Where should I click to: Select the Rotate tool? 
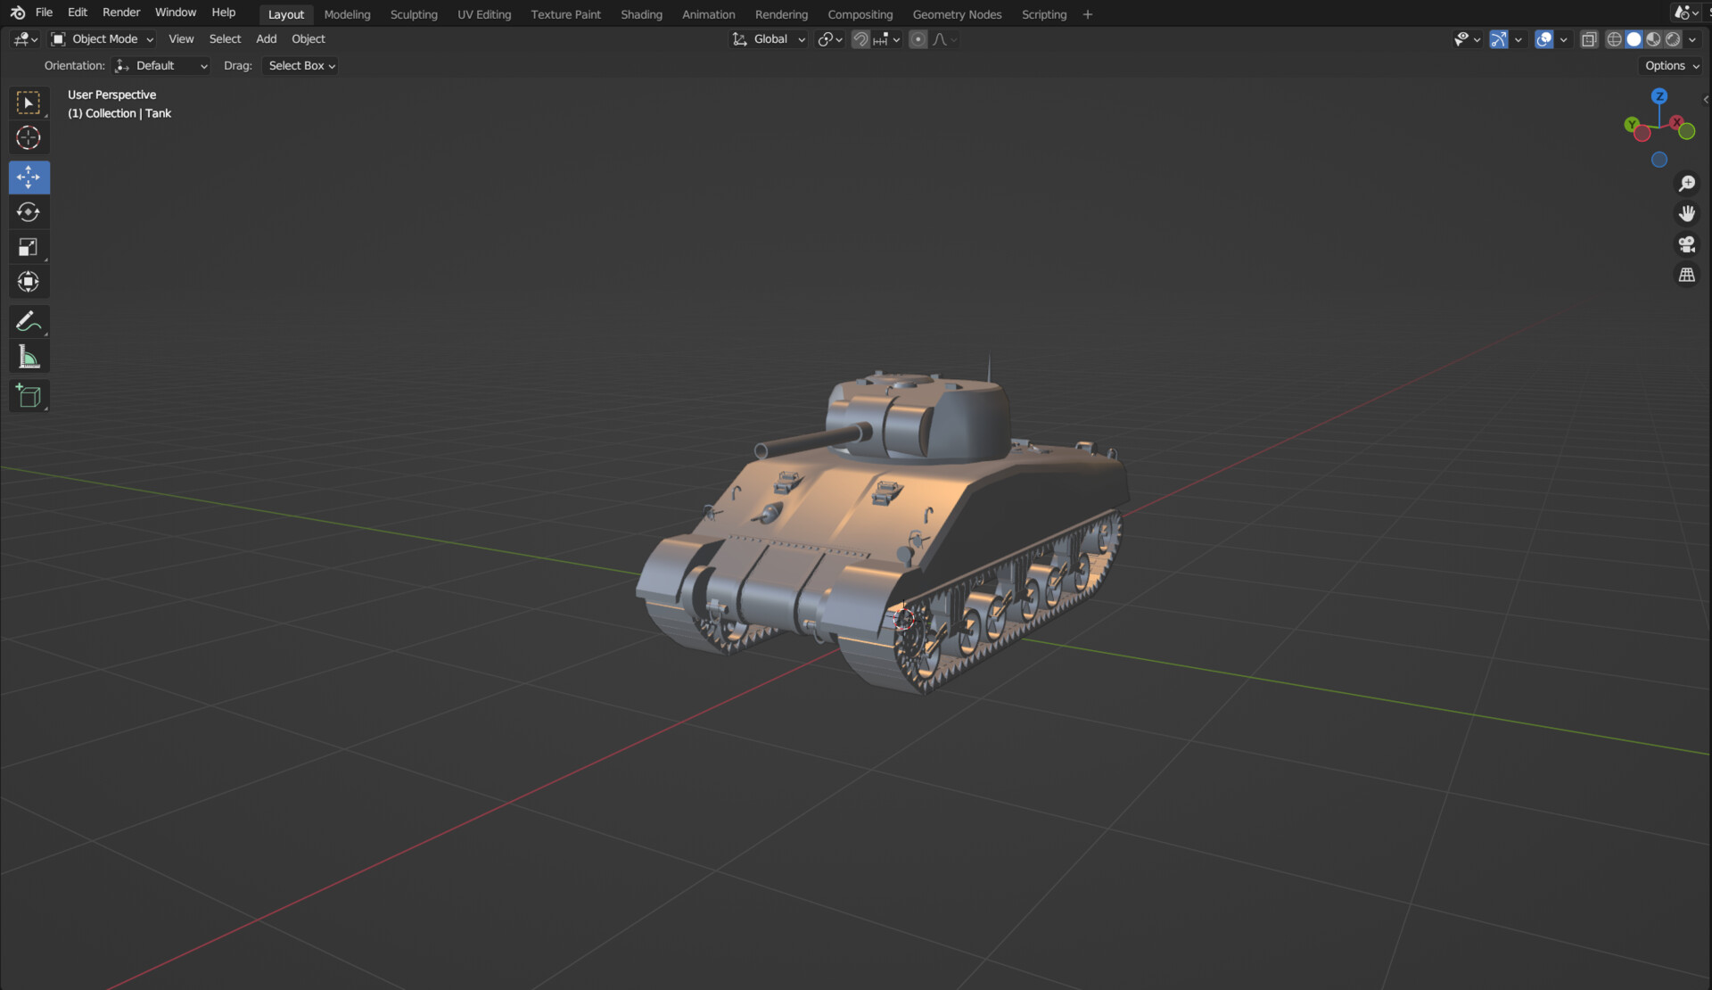tap(29, 212)
